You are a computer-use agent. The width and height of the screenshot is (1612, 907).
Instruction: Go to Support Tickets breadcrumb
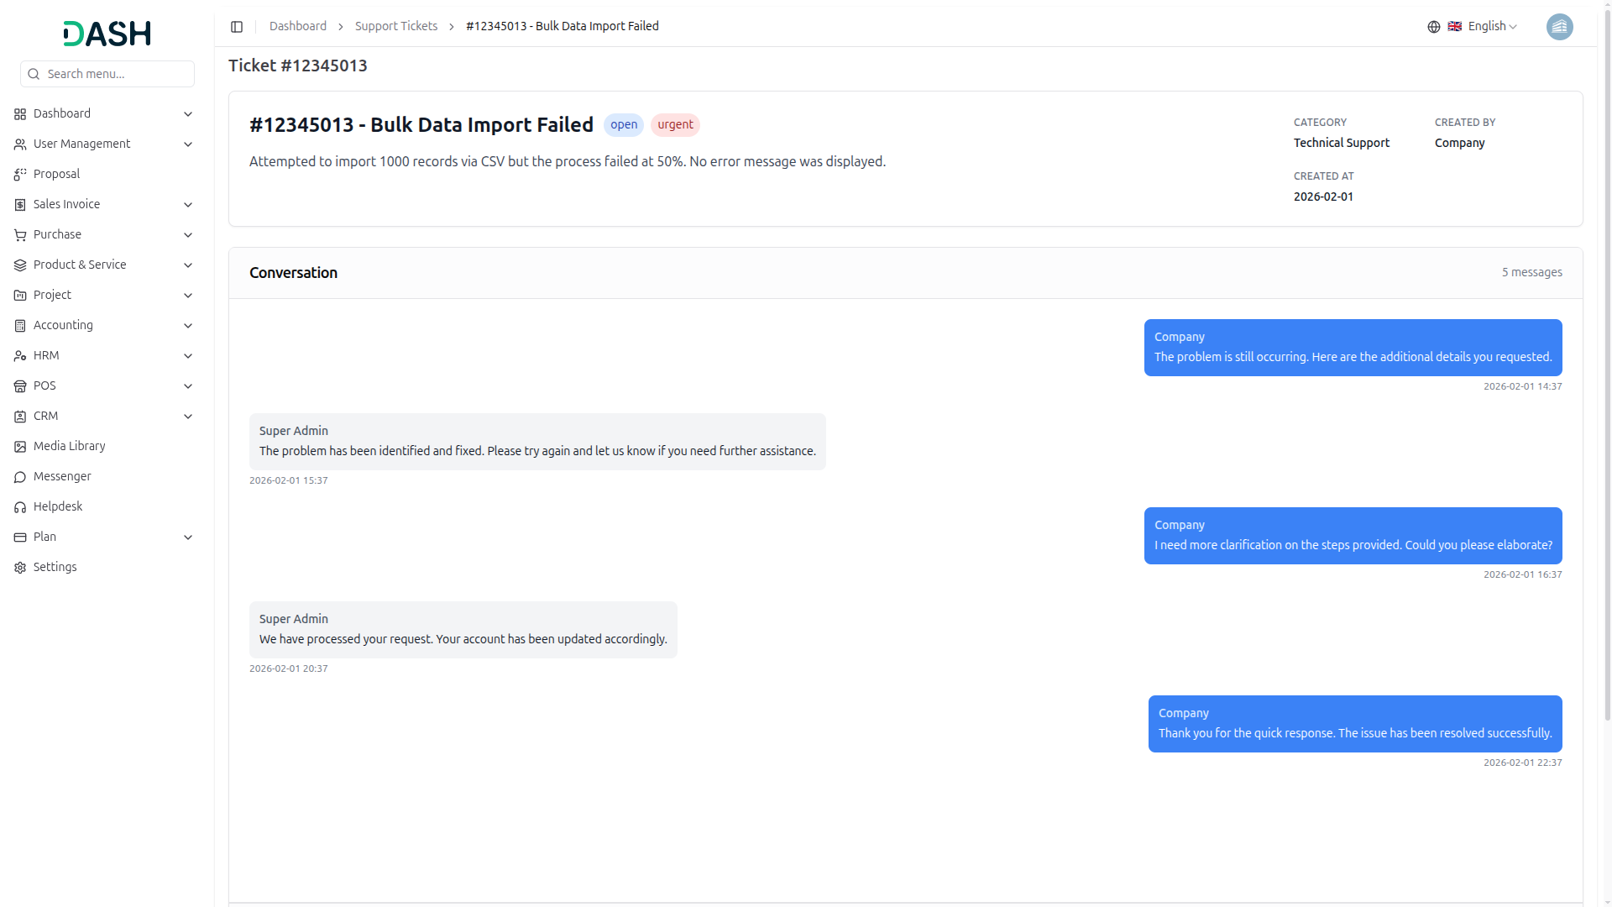click(395, 27)
